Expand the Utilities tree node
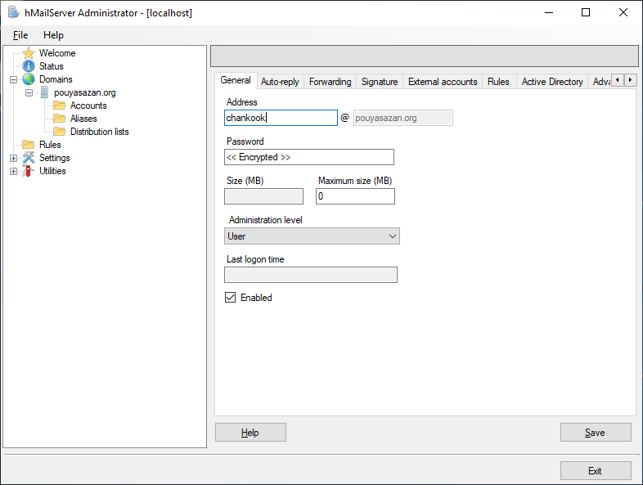 [13, 171]
